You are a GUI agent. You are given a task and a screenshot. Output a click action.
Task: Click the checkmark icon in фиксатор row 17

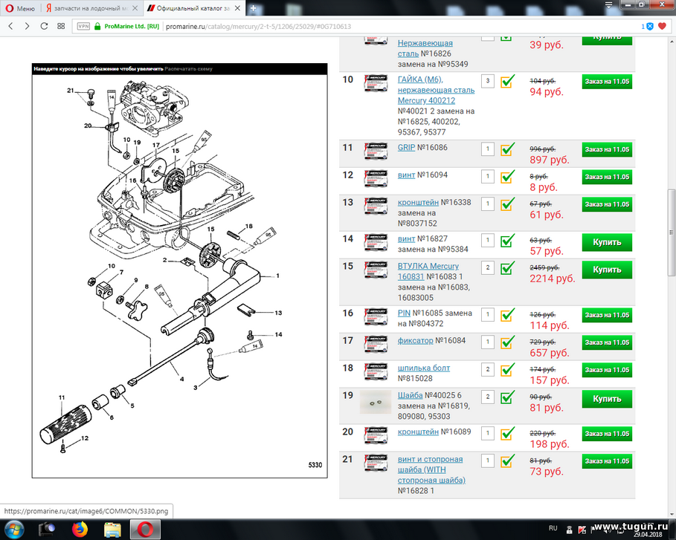pos(507,342)
